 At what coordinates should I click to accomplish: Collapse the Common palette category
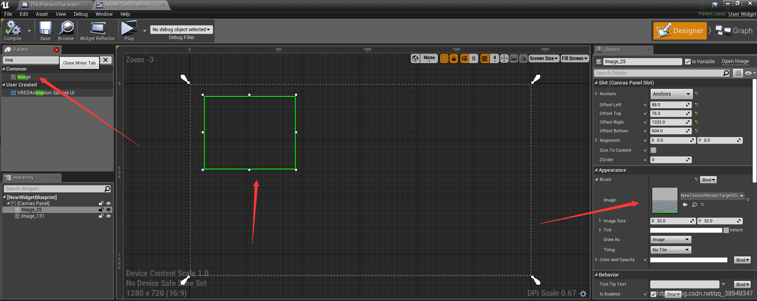[x=4, y=69]
